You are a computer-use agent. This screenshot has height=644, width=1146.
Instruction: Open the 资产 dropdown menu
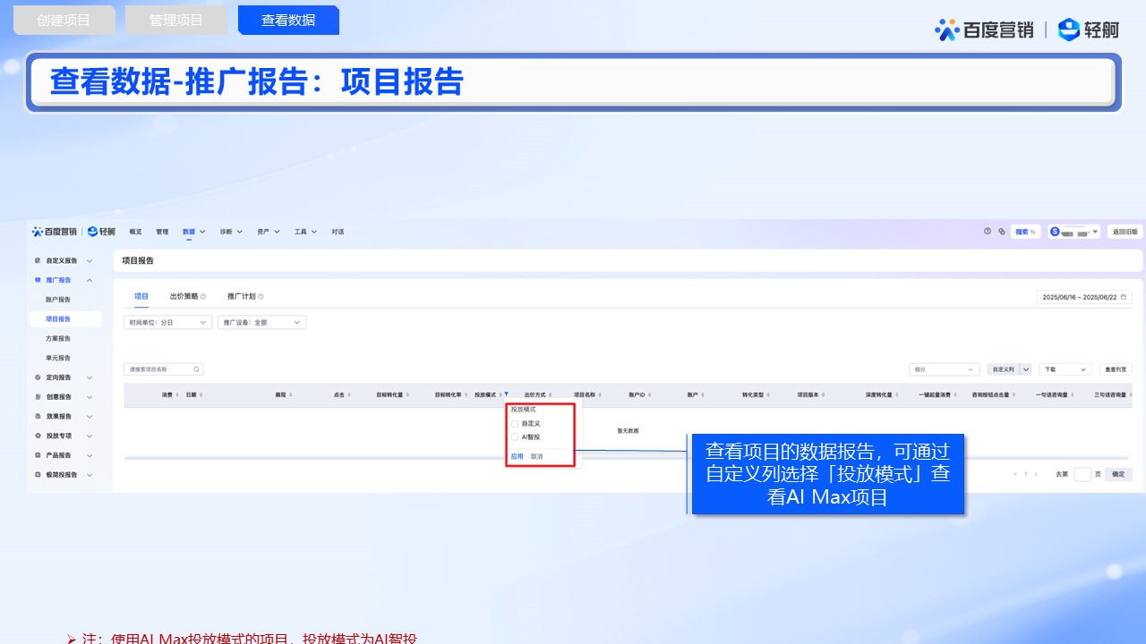point(269,232)
